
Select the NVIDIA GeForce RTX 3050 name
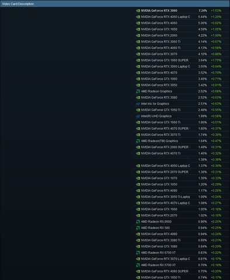coord(159,85)
